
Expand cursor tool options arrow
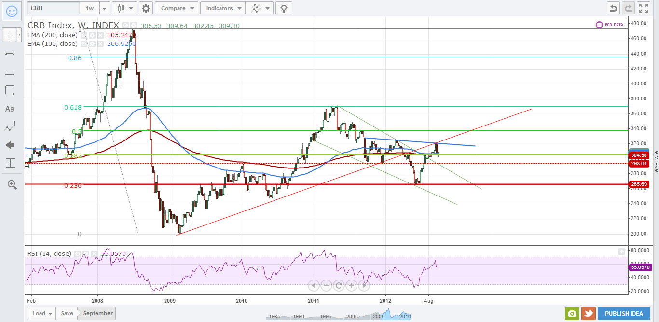click(19, 35)
